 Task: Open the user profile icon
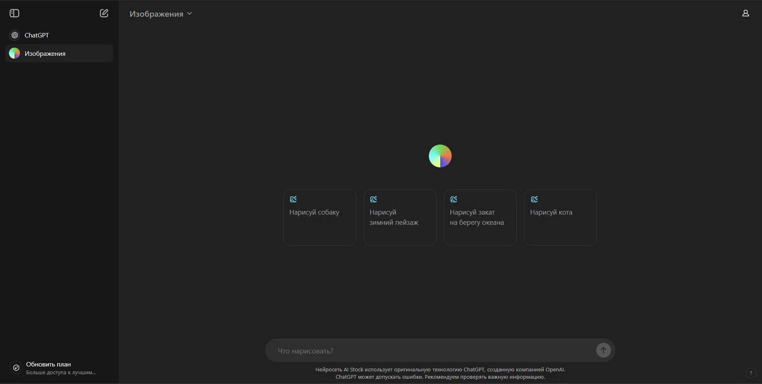pos(745,13)
